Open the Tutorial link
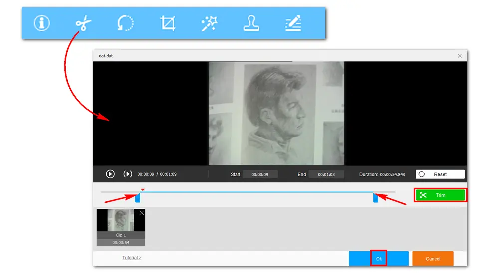 click(x=132, y=258)
